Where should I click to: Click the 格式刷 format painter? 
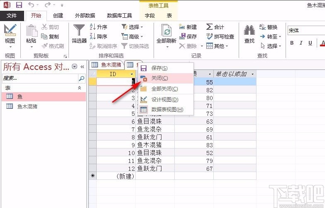pyautogui.click(x=52, y=46)
